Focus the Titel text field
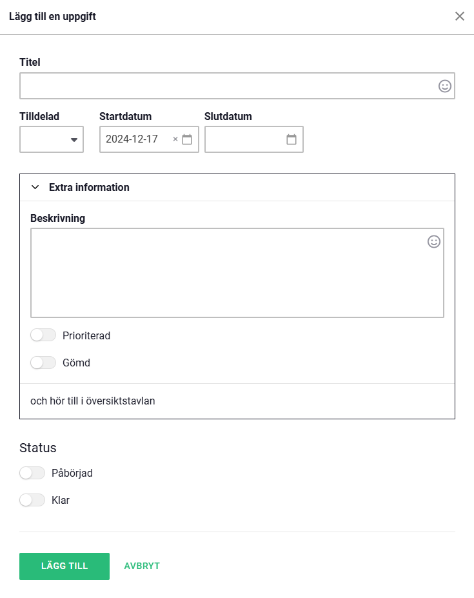 point(226,86)
